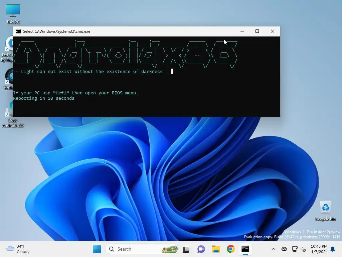Open the Chat app on taskbar
This screenshot has height=257, width=342.
pyautogui.click(x=201, y=249)
